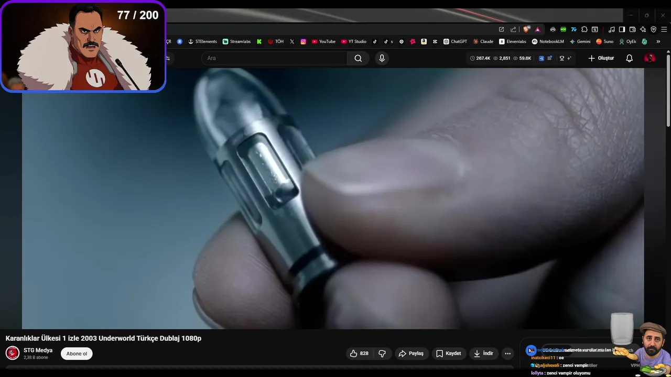Click the Underworld video player
Image resolution: width=671 pixels, height=377 pixels.
pyautogui.click(x=333, y=198)
